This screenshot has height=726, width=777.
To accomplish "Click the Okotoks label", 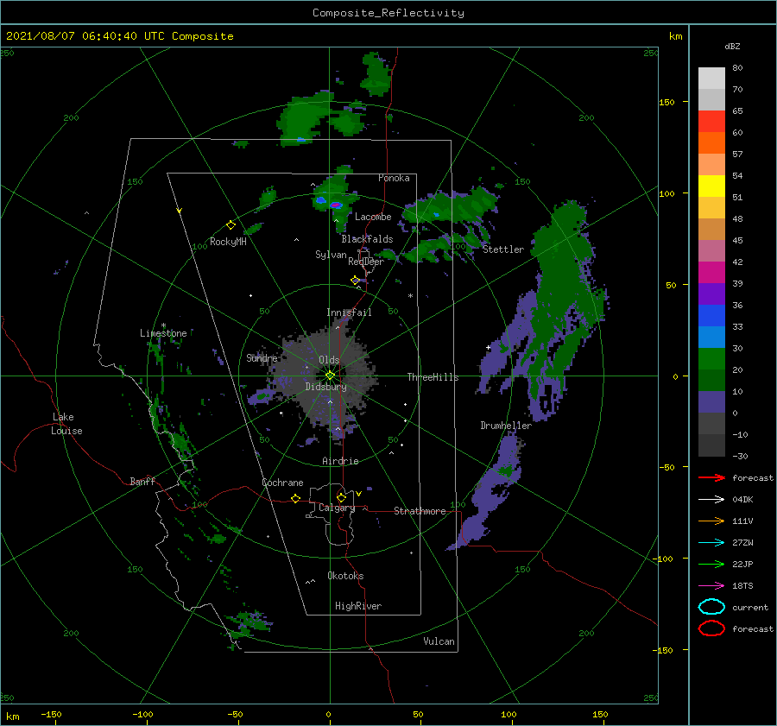I will [345, 577].
